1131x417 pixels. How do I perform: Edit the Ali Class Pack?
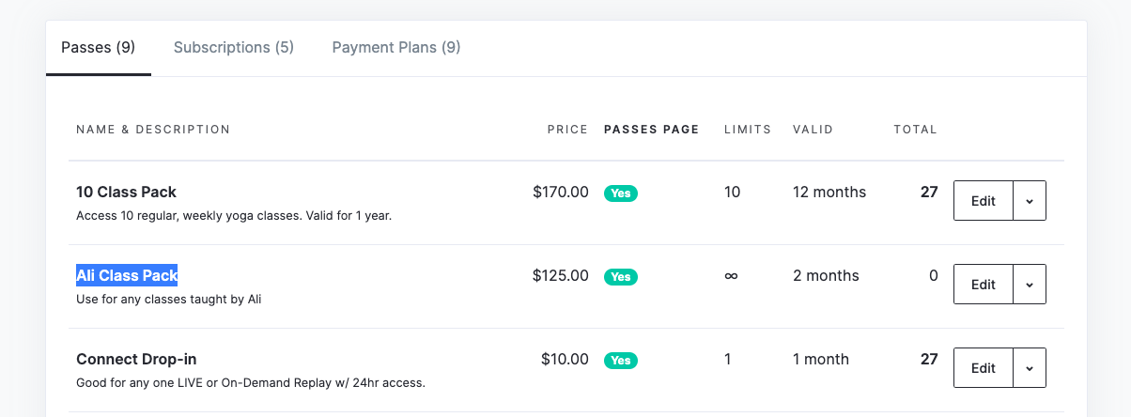click(x=983, y=285)
